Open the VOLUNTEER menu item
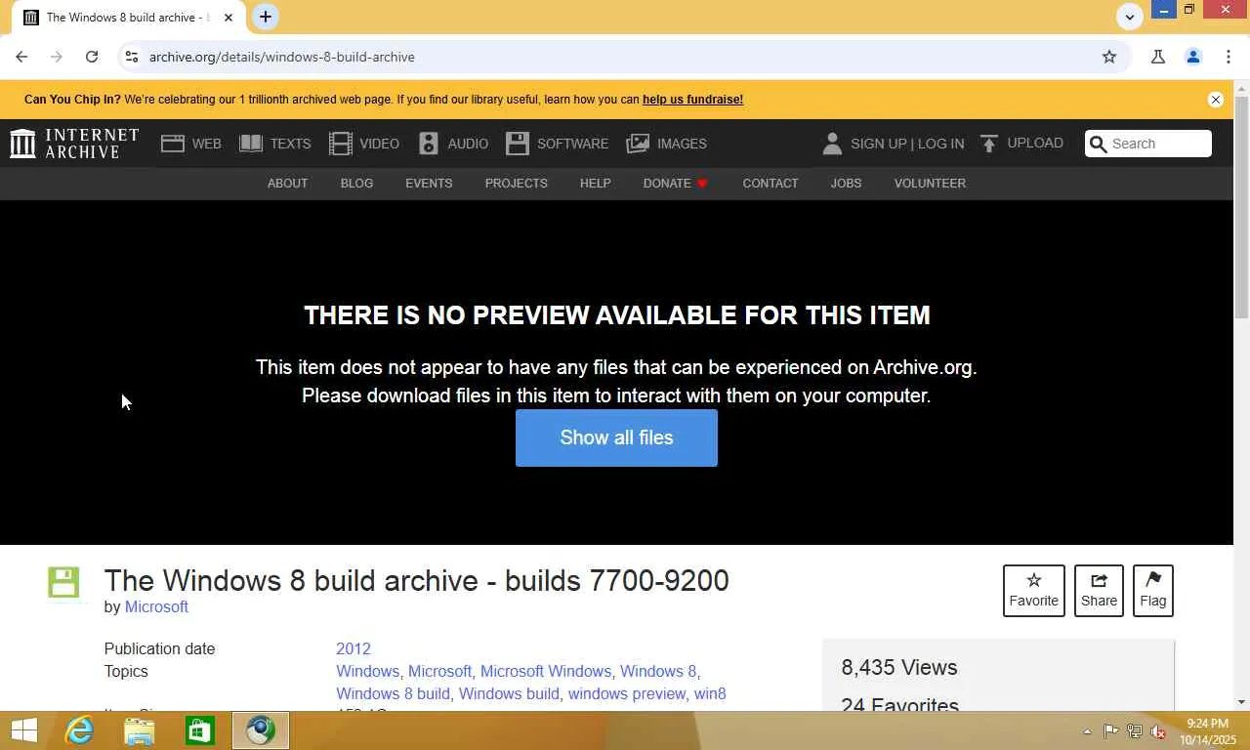The image size is (1250, 750). pos(930,184)
